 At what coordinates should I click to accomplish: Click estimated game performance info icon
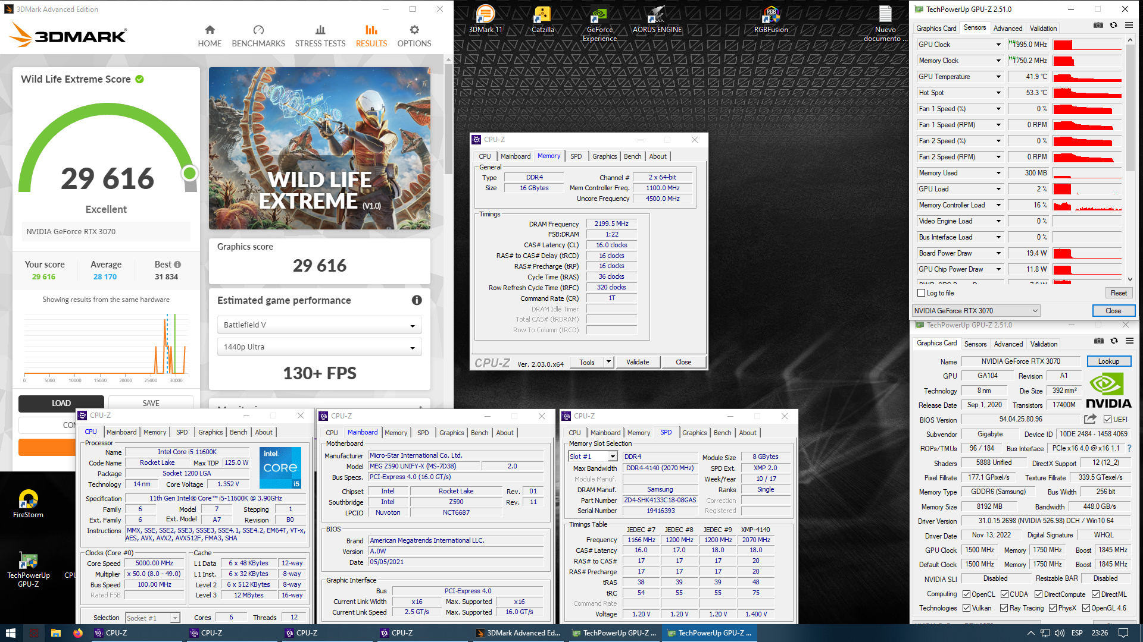pyautogui.click(x=417, y=300)
